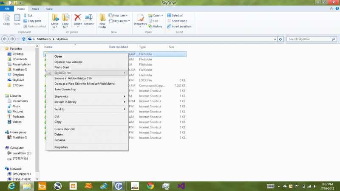Open the touch keyboard tray icon
Screen dimensions: 340x191
coord(270,186)
